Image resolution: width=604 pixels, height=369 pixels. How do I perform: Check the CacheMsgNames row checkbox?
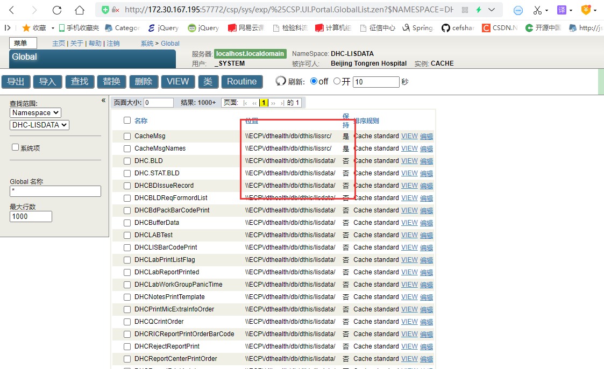(127, 148)
